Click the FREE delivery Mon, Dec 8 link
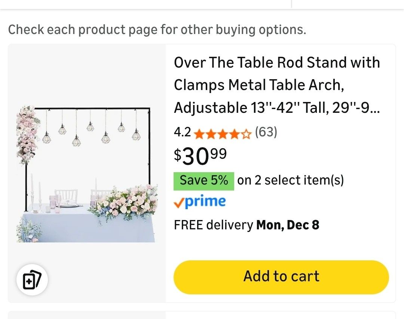Image resolution: width=404 pixels, height=319 pixels. pos(247,225)
